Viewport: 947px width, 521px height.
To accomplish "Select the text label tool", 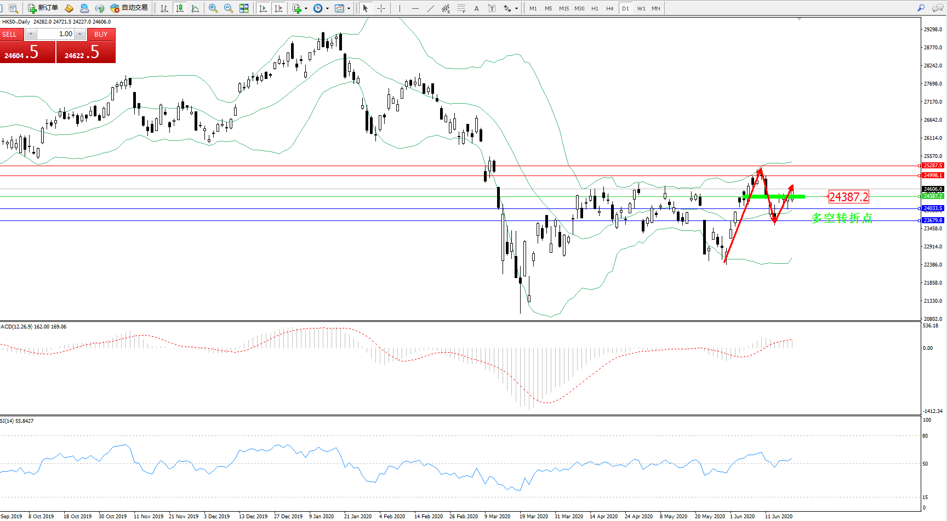I will pos(492,8).
